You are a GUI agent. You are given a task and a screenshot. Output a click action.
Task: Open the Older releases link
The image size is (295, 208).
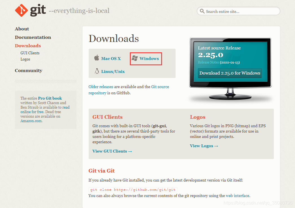pos(101,87)
